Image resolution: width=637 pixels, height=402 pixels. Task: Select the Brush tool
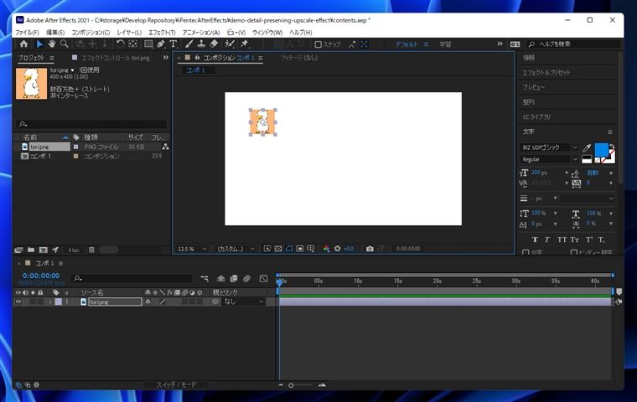[x=189, y=44]
